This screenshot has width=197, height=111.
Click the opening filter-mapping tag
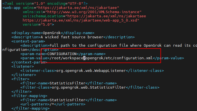(x=29, y=96)
